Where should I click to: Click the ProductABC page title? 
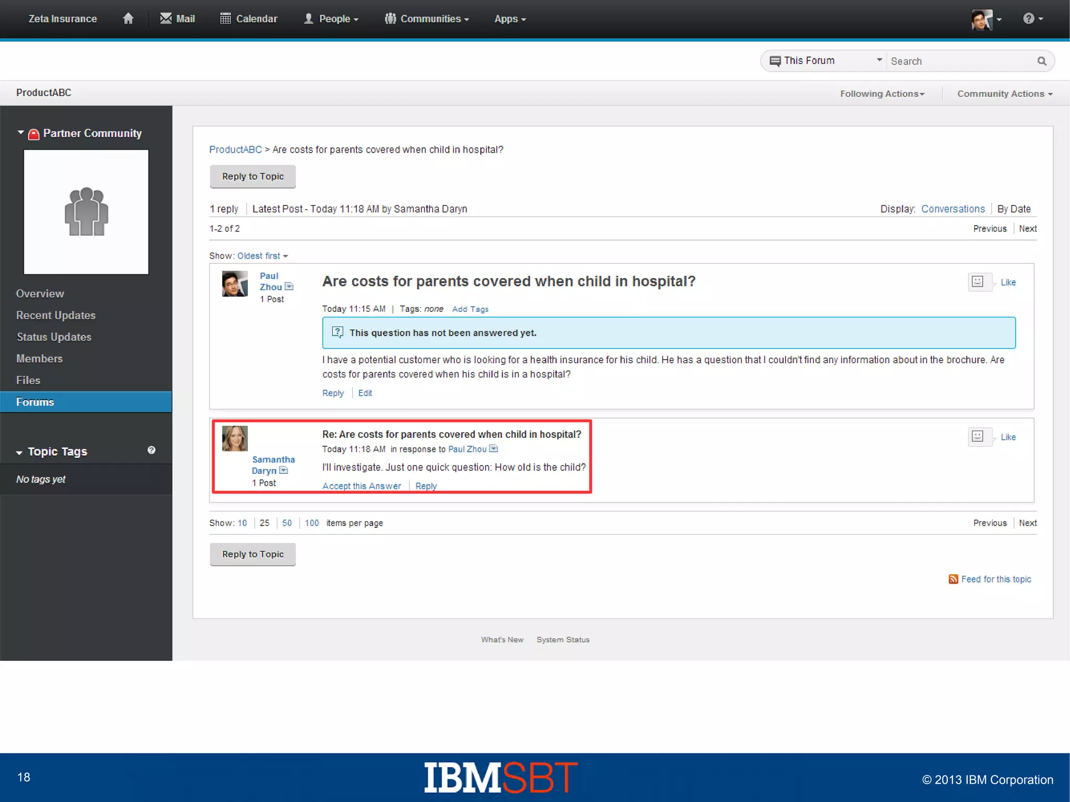(43, 92)
